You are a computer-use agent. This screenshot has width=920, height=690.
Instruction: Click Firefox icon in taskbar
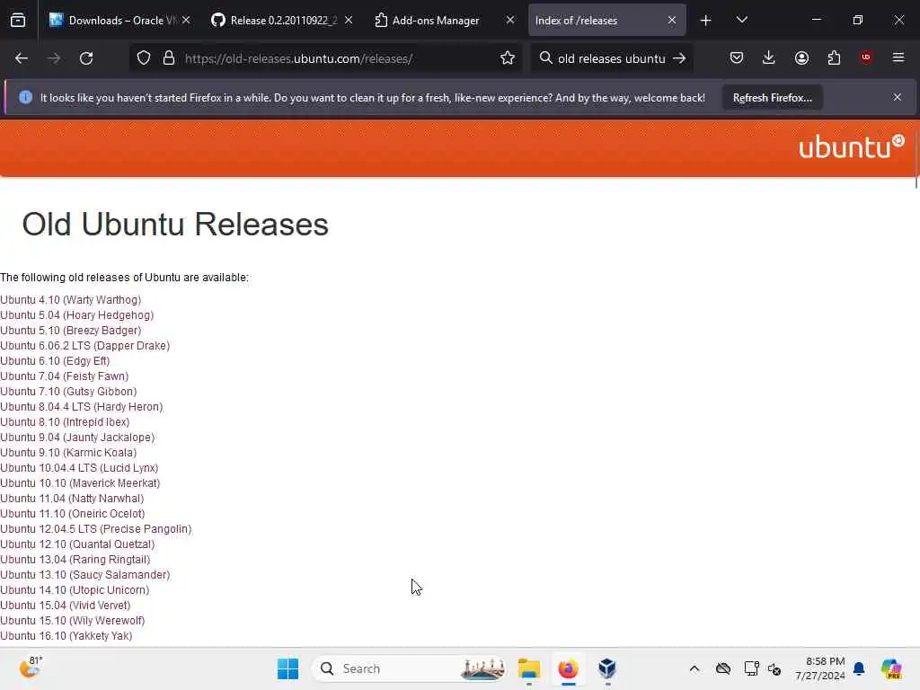coord(568,668)
